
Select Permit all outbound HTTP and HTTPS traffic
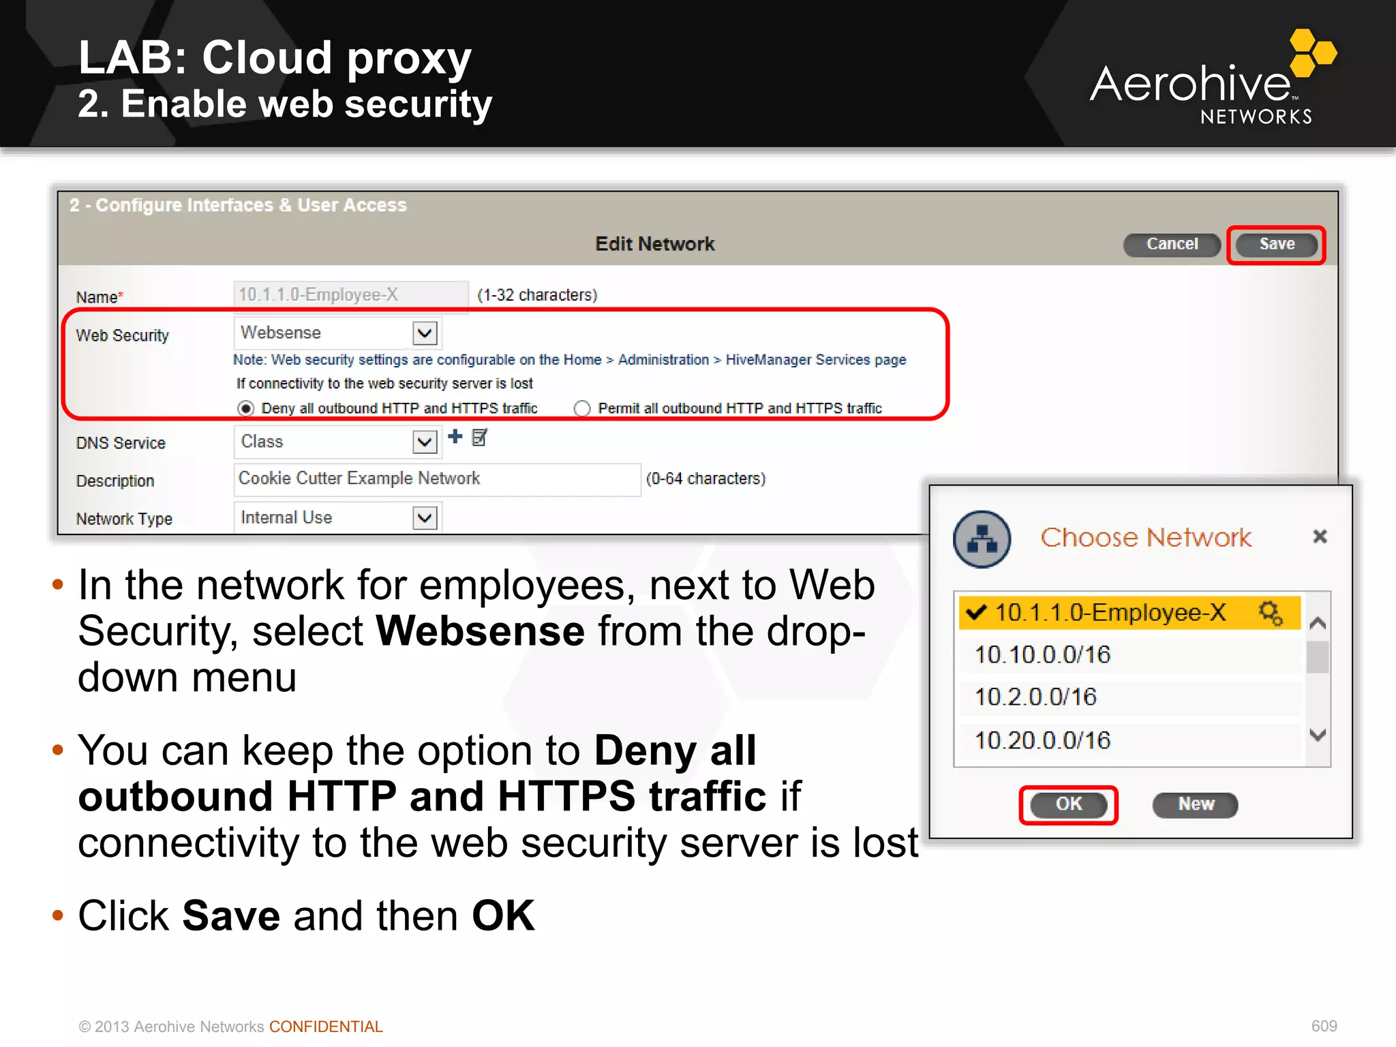point(582,408)
